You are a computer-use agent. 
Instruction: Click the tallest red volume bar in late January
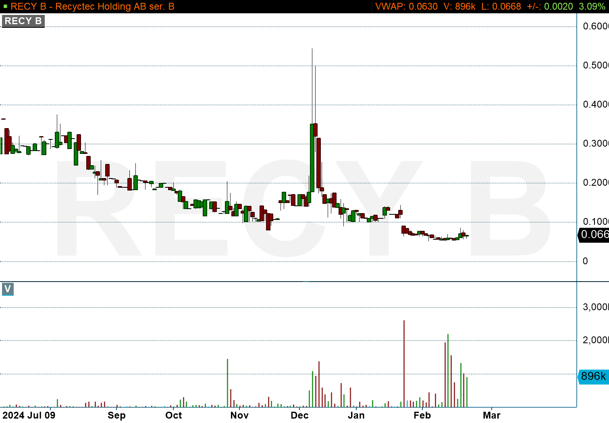click(404, 363)
